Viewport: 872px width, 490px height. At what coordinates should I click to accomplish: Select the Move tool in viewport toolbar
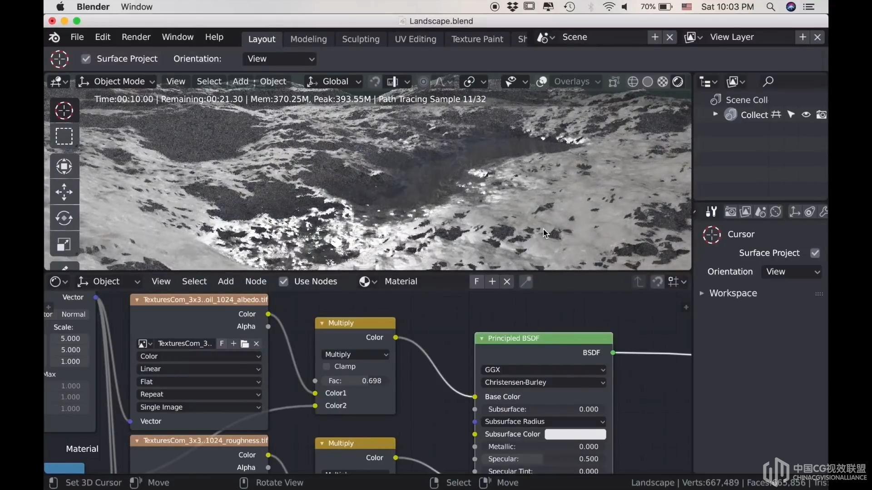64,192
